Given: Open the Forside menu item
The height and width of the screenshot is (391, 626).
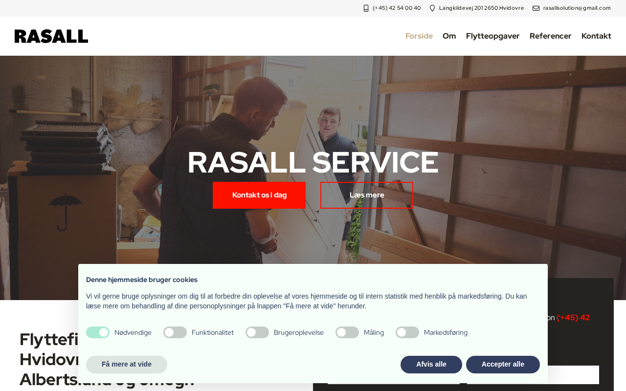Looking at the screenshot, I should pyautogui.click(x=419, y=36).
